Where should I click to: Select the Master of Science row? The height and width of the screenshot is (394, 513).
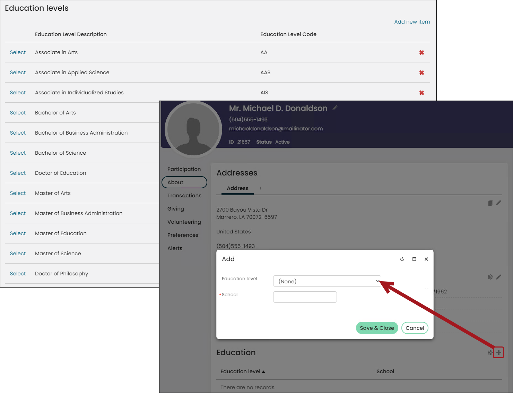click(x=18, y=254)
